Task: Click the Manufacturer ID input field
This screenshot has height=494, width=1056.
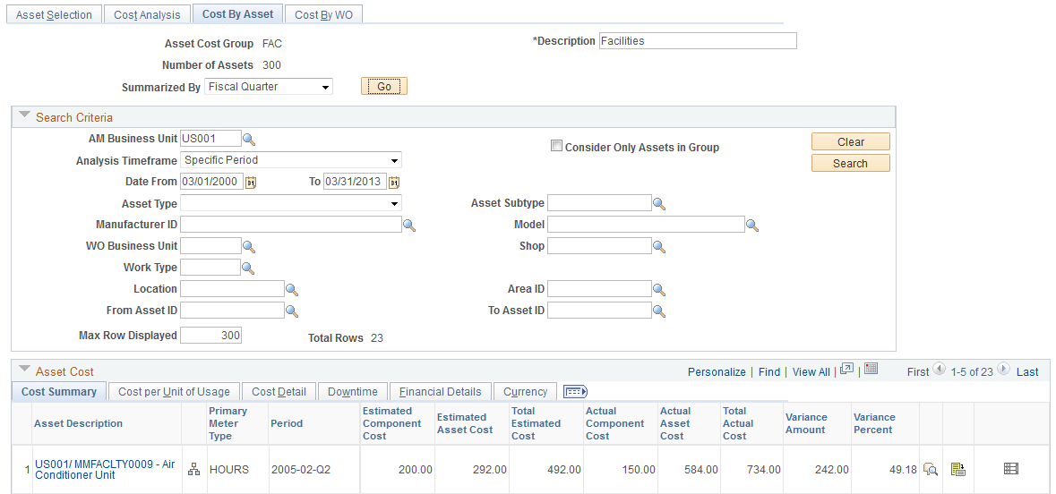Action: tap(291, 225)
